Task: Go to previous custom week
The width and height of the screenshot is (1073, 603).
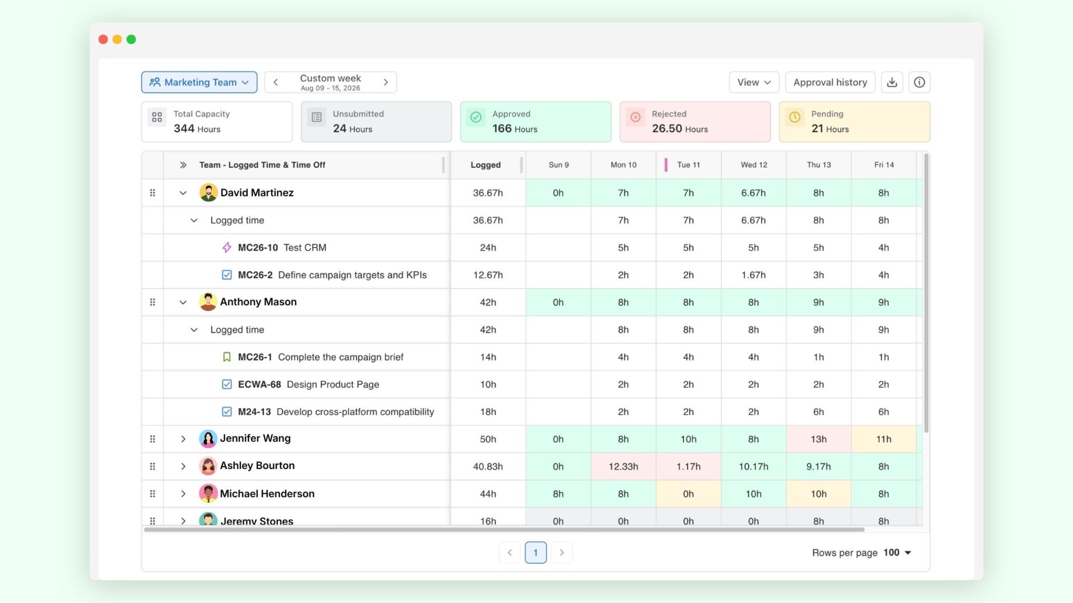Action: point(276,82)
